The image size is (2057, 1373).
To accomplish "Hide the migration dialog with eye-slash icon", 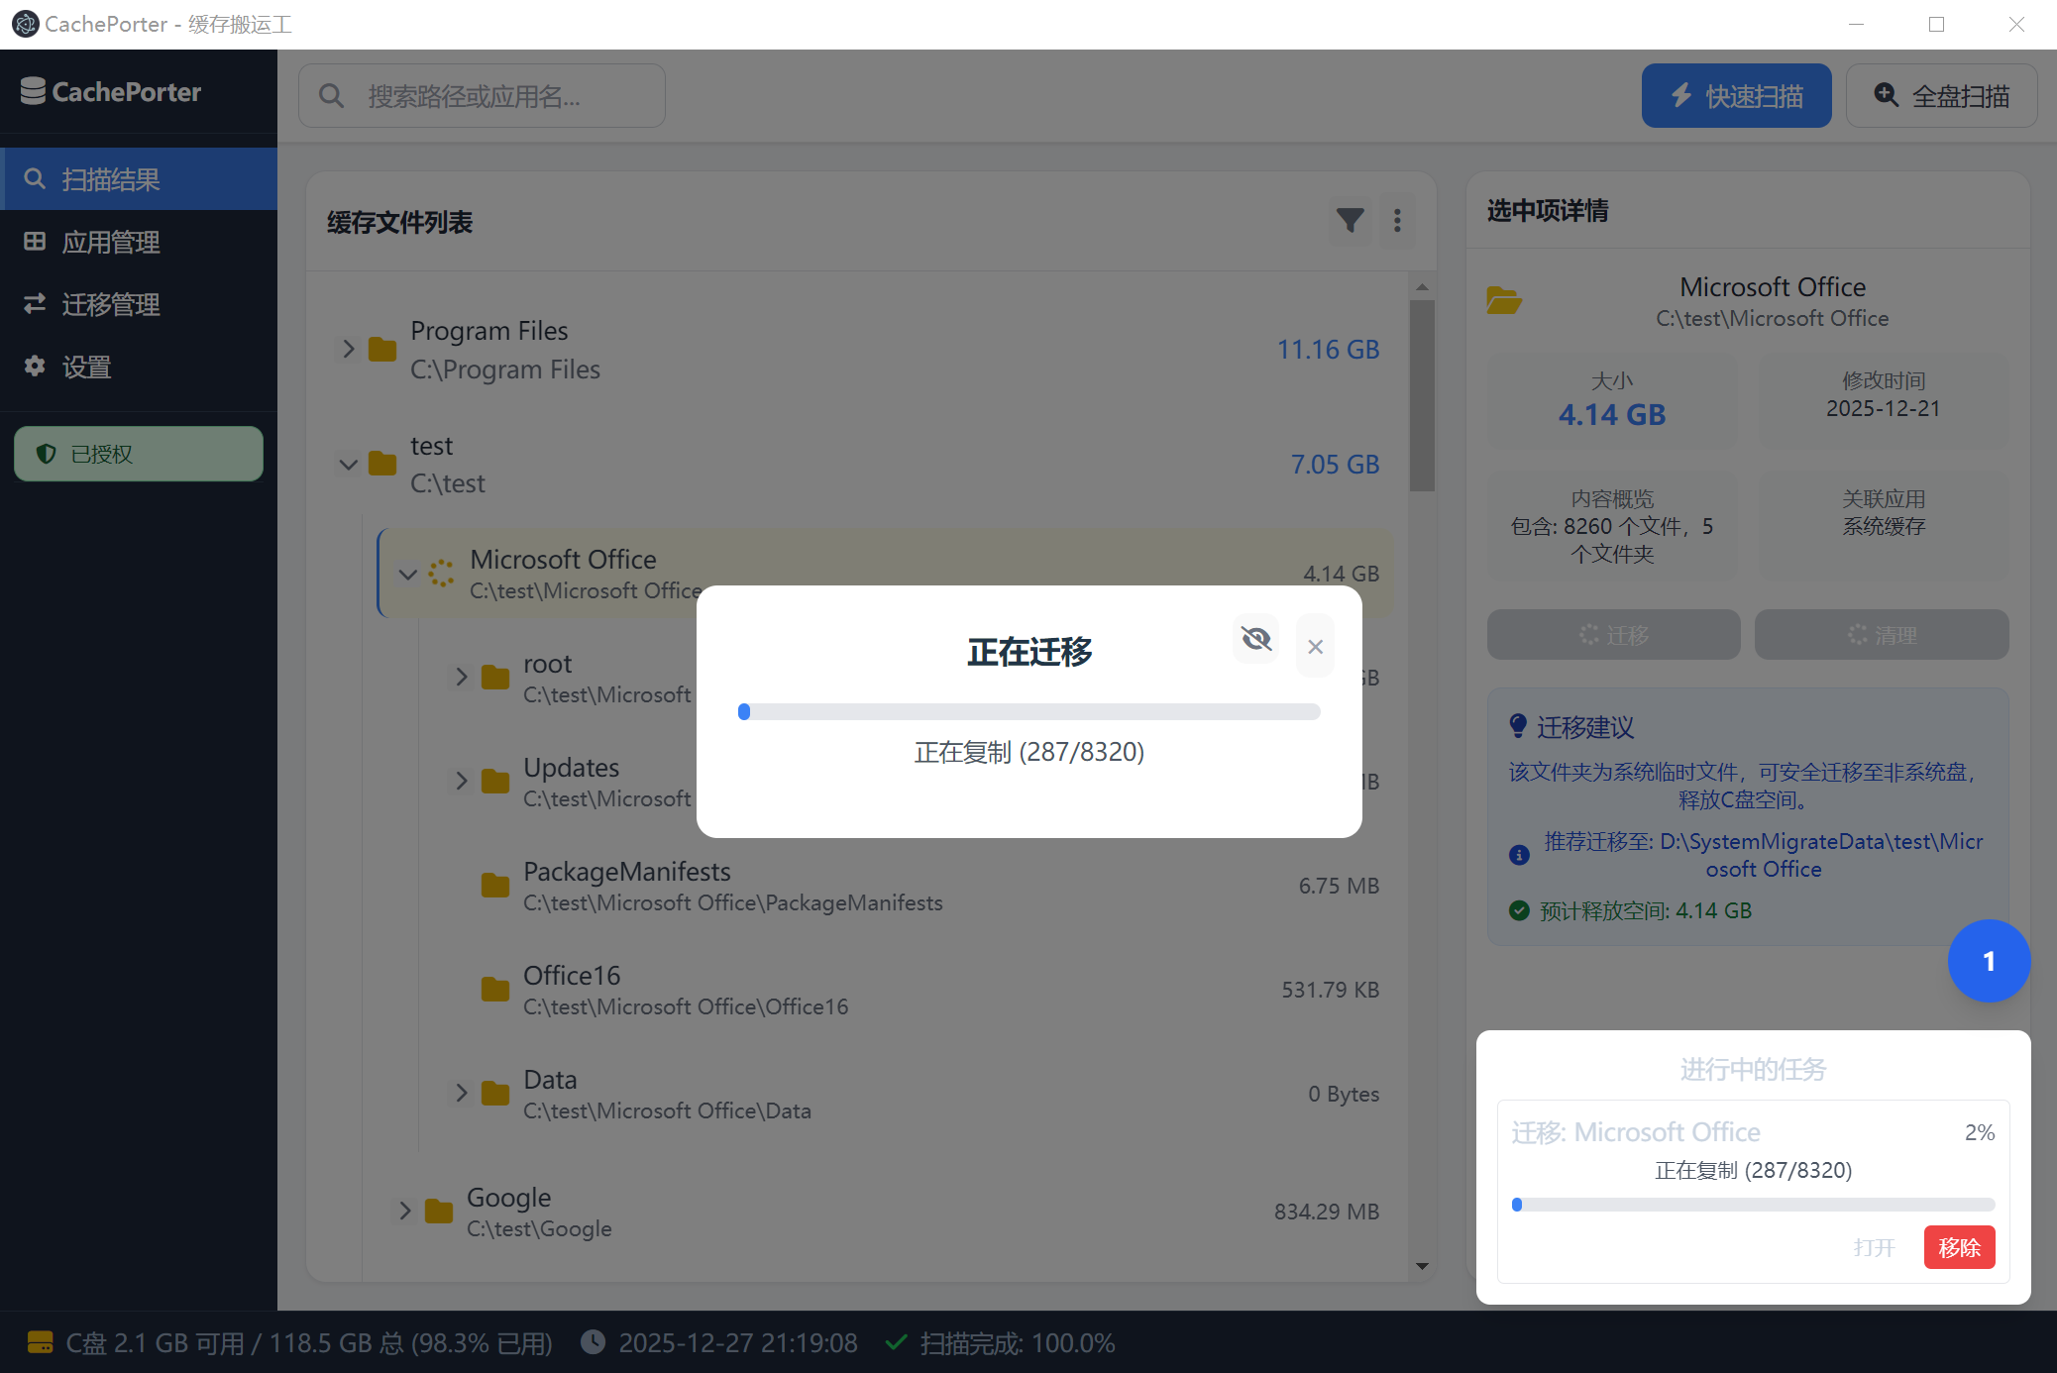I will click(1255, 639).
